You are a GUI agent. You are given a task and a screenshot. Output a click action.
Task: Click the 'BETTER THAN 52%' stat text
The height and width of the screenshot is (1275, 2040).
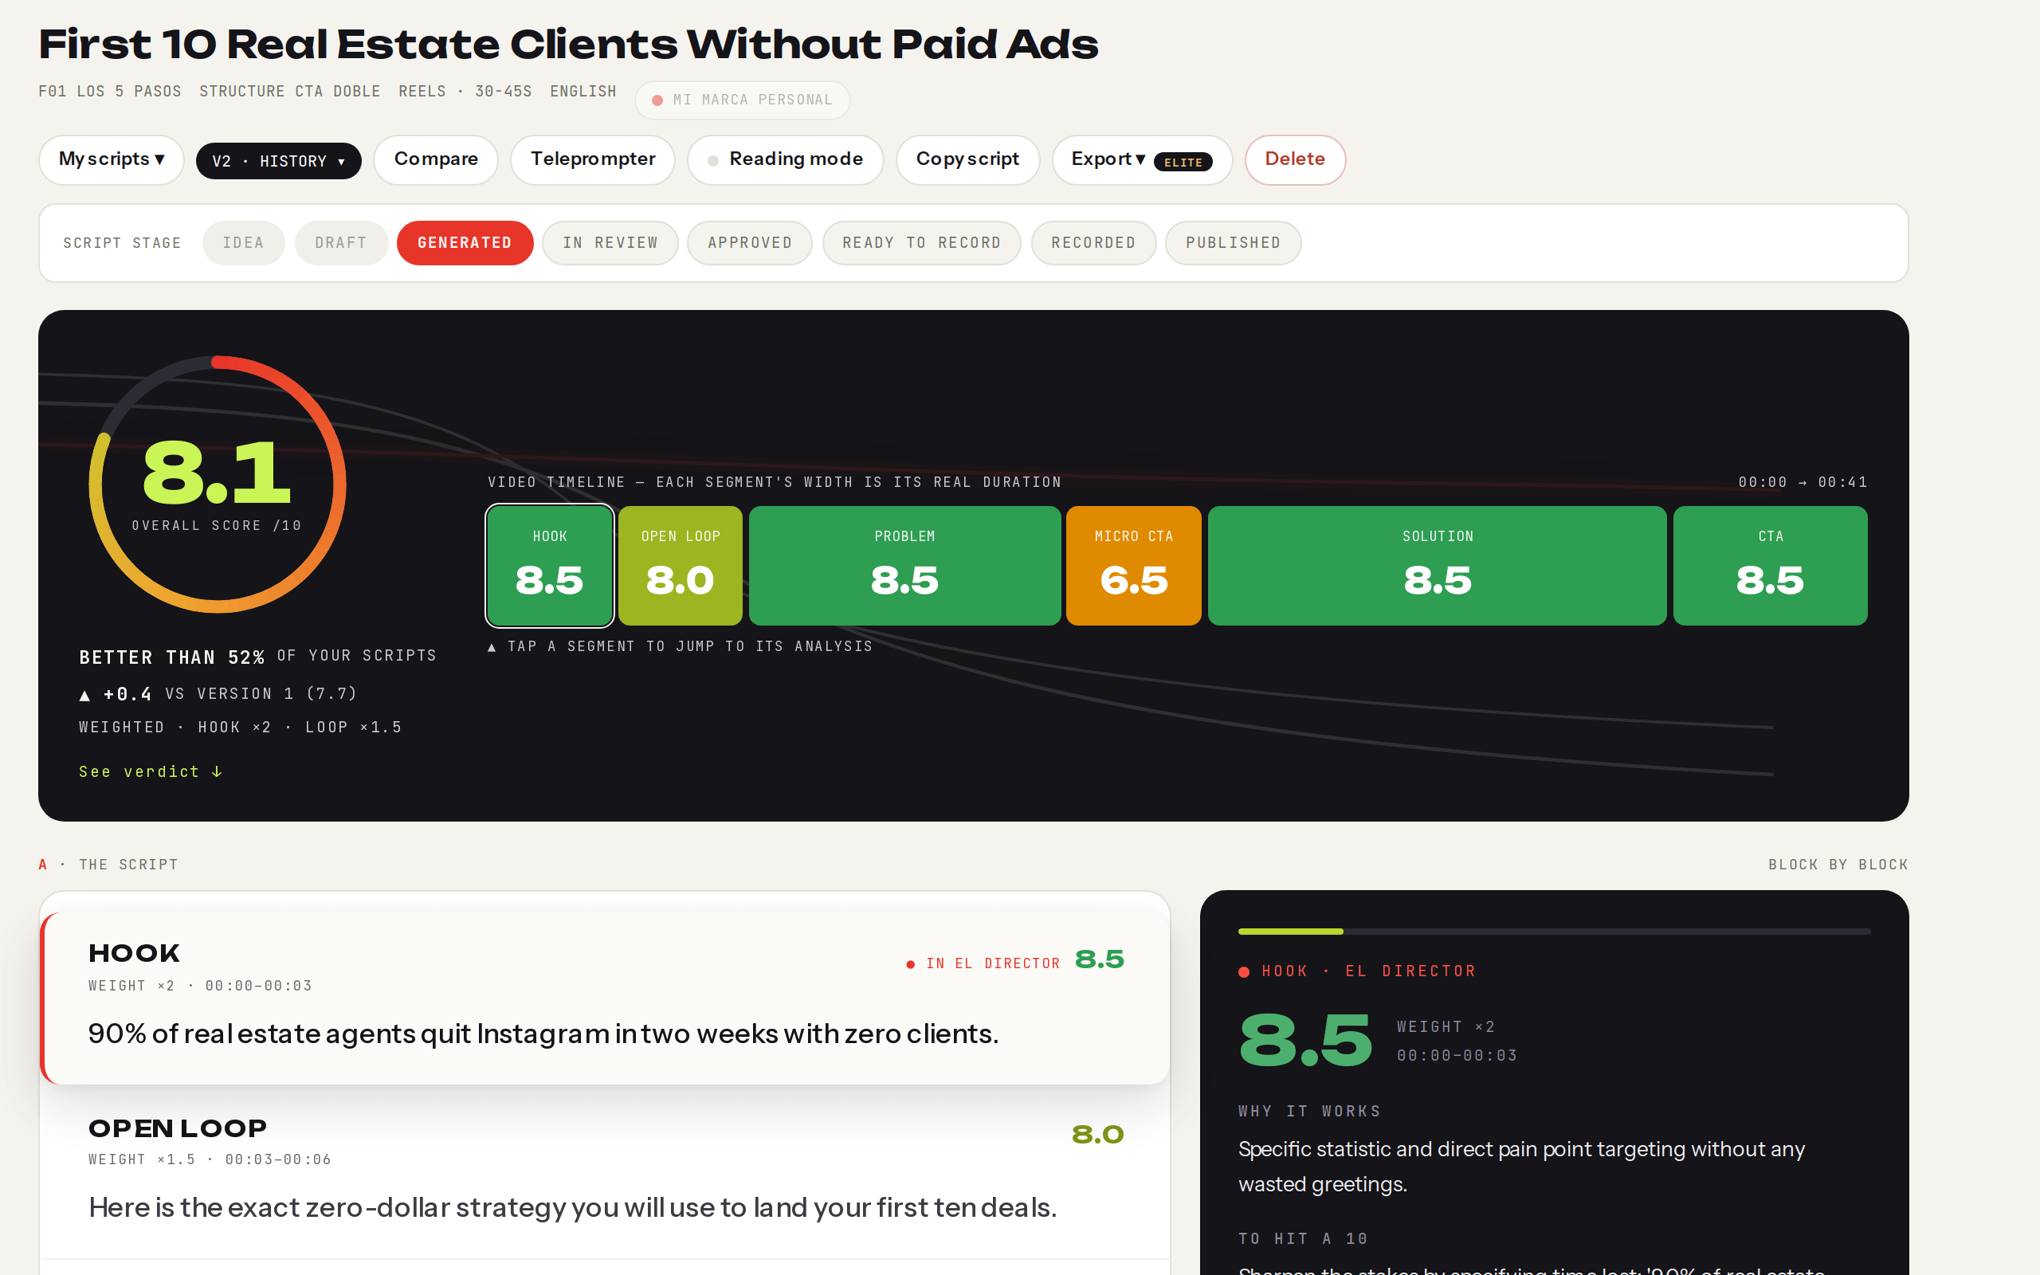click(172, 657)
